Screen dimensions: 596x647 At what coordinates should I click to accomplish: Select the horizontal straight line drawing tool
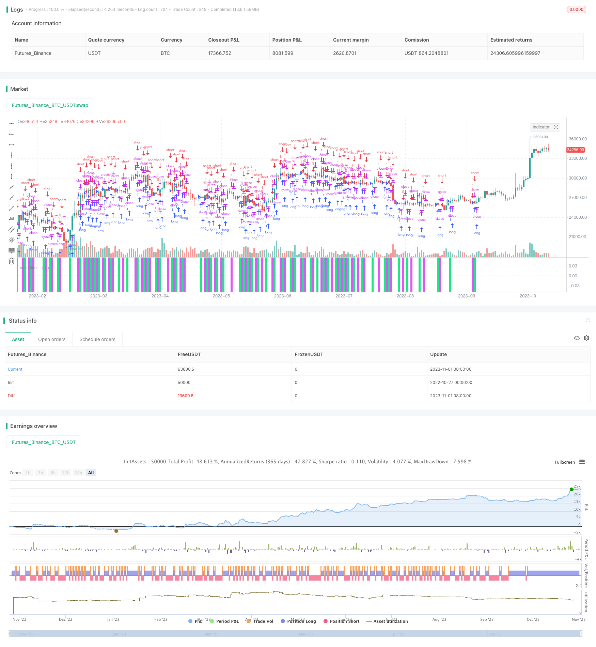tap(12, 124)
